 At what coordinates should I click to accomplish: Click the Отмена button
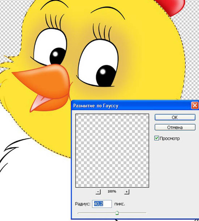175,127
